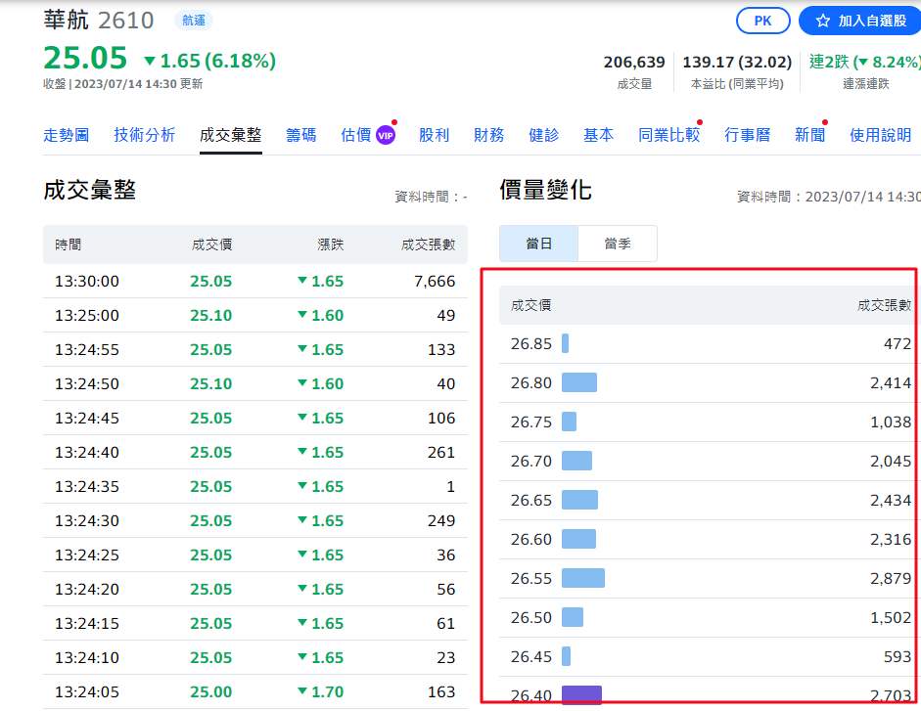Click the 206,639 成交量 figure
The height and width of the screenshot is (711, 921).
pyautogui.click(x=634, y=63)
